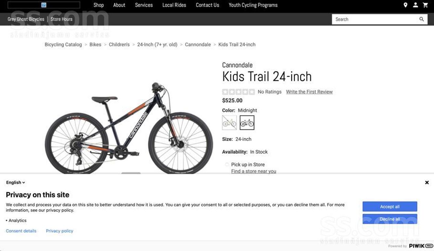
Task: Open the account profile icon
Action: (415, 5)
